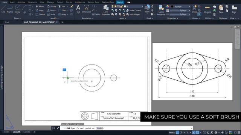
Task: Expand the Layers panel
Action: coord(122,18)
